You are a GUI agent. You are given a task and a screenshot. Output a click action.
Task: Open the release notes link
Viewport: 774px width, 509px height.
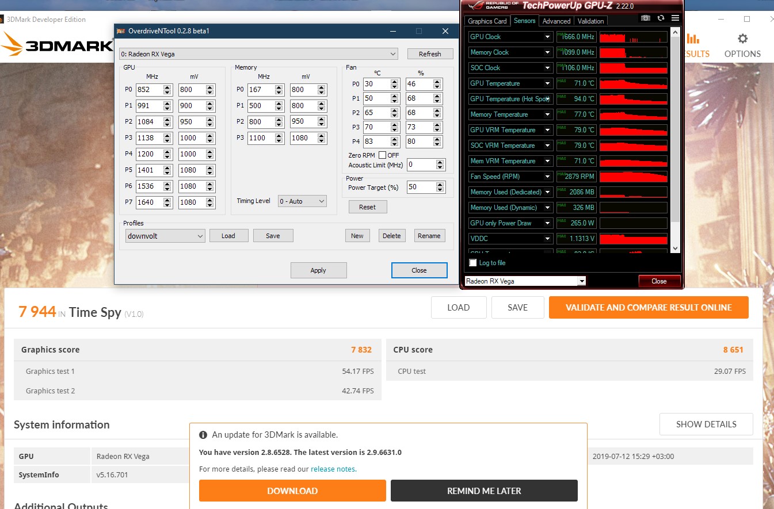(333, 469)
